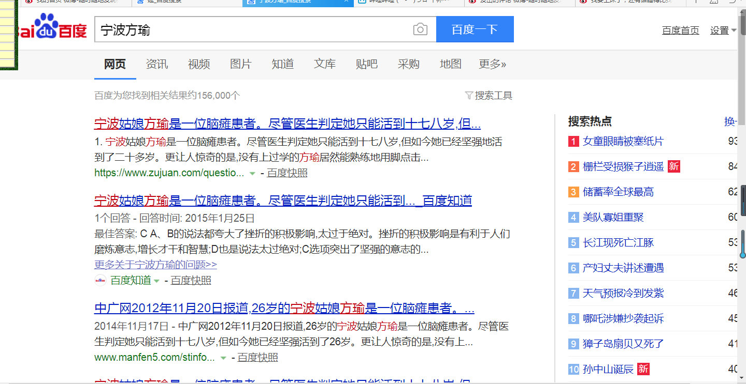This screenshot has width=746, height=384.
Task: Click the red 新 badge beside 栅栏受损猴子逍遥
Action: pos(673,166)
